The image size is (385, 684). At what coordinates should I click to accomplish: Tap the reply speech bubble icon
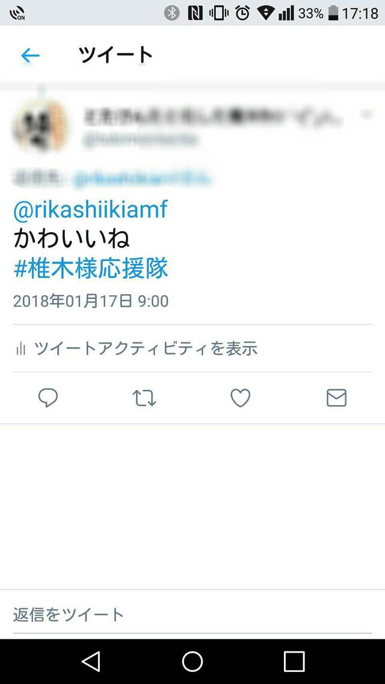click(48, 398)
